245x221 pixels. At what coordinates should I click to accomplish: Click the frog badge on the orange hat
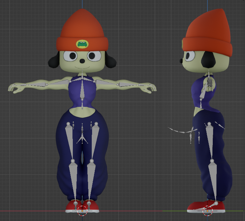pyautogui.click(x=82, y=44)
